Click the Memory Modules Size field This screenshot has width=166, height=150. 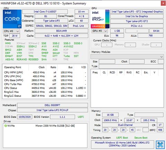coord(107,62)
